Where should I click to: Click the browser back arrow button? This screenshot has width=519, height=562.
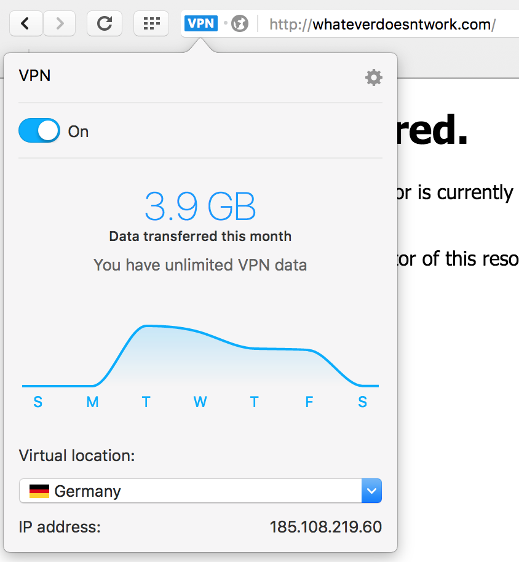[25, 23]
